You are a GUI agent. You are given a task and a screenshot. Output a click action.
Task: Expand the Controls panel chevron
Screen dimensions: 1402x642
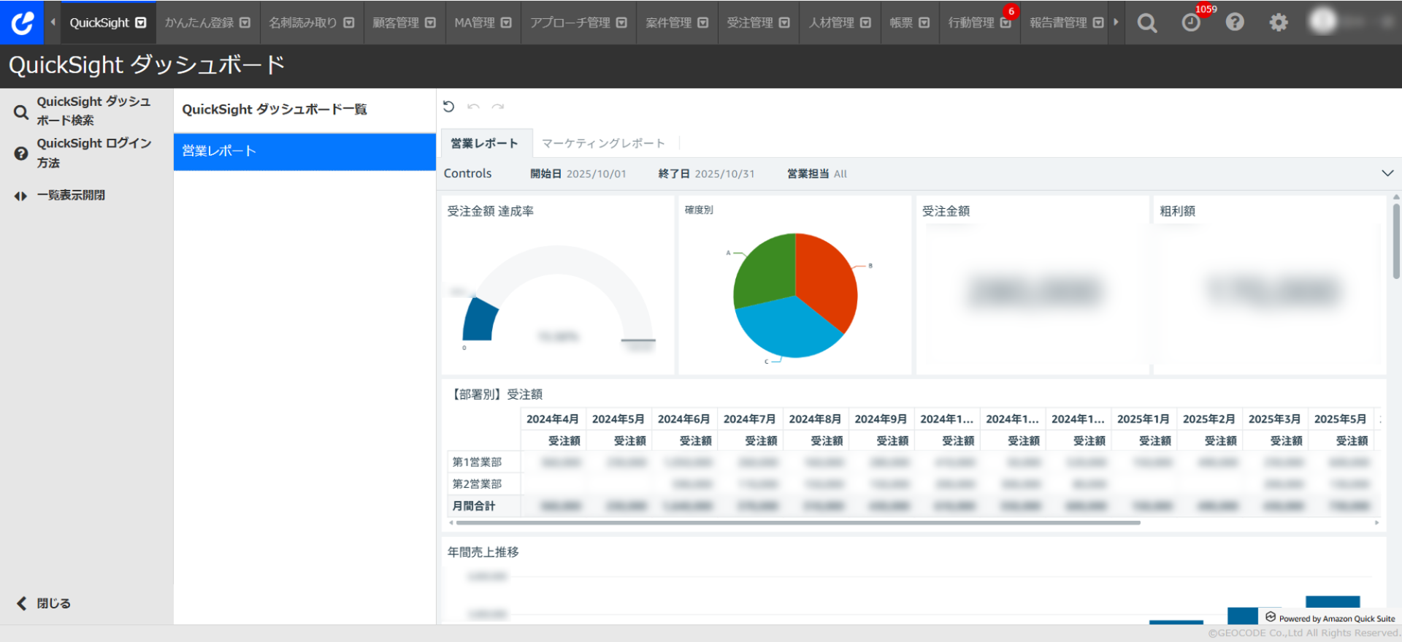pos(1387,173)
